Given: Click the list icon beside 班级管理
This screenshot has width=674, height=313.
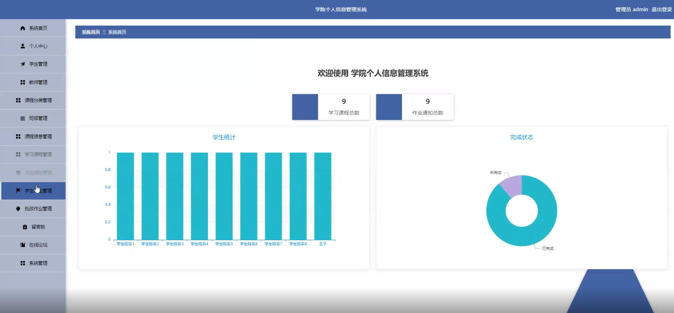Looking at the screenshot, I should [x=23, y=118].
